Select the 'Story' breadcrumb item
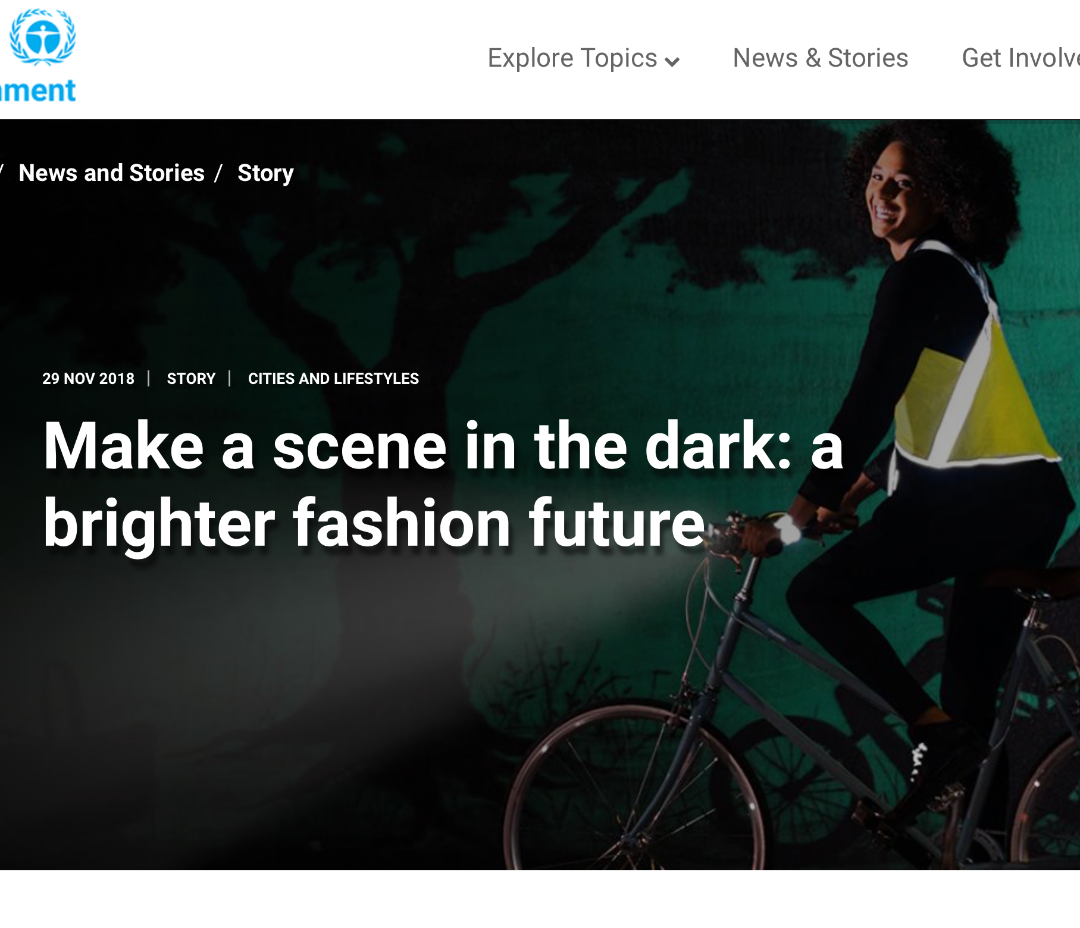Screen dimensions: 1080x928 265,173
